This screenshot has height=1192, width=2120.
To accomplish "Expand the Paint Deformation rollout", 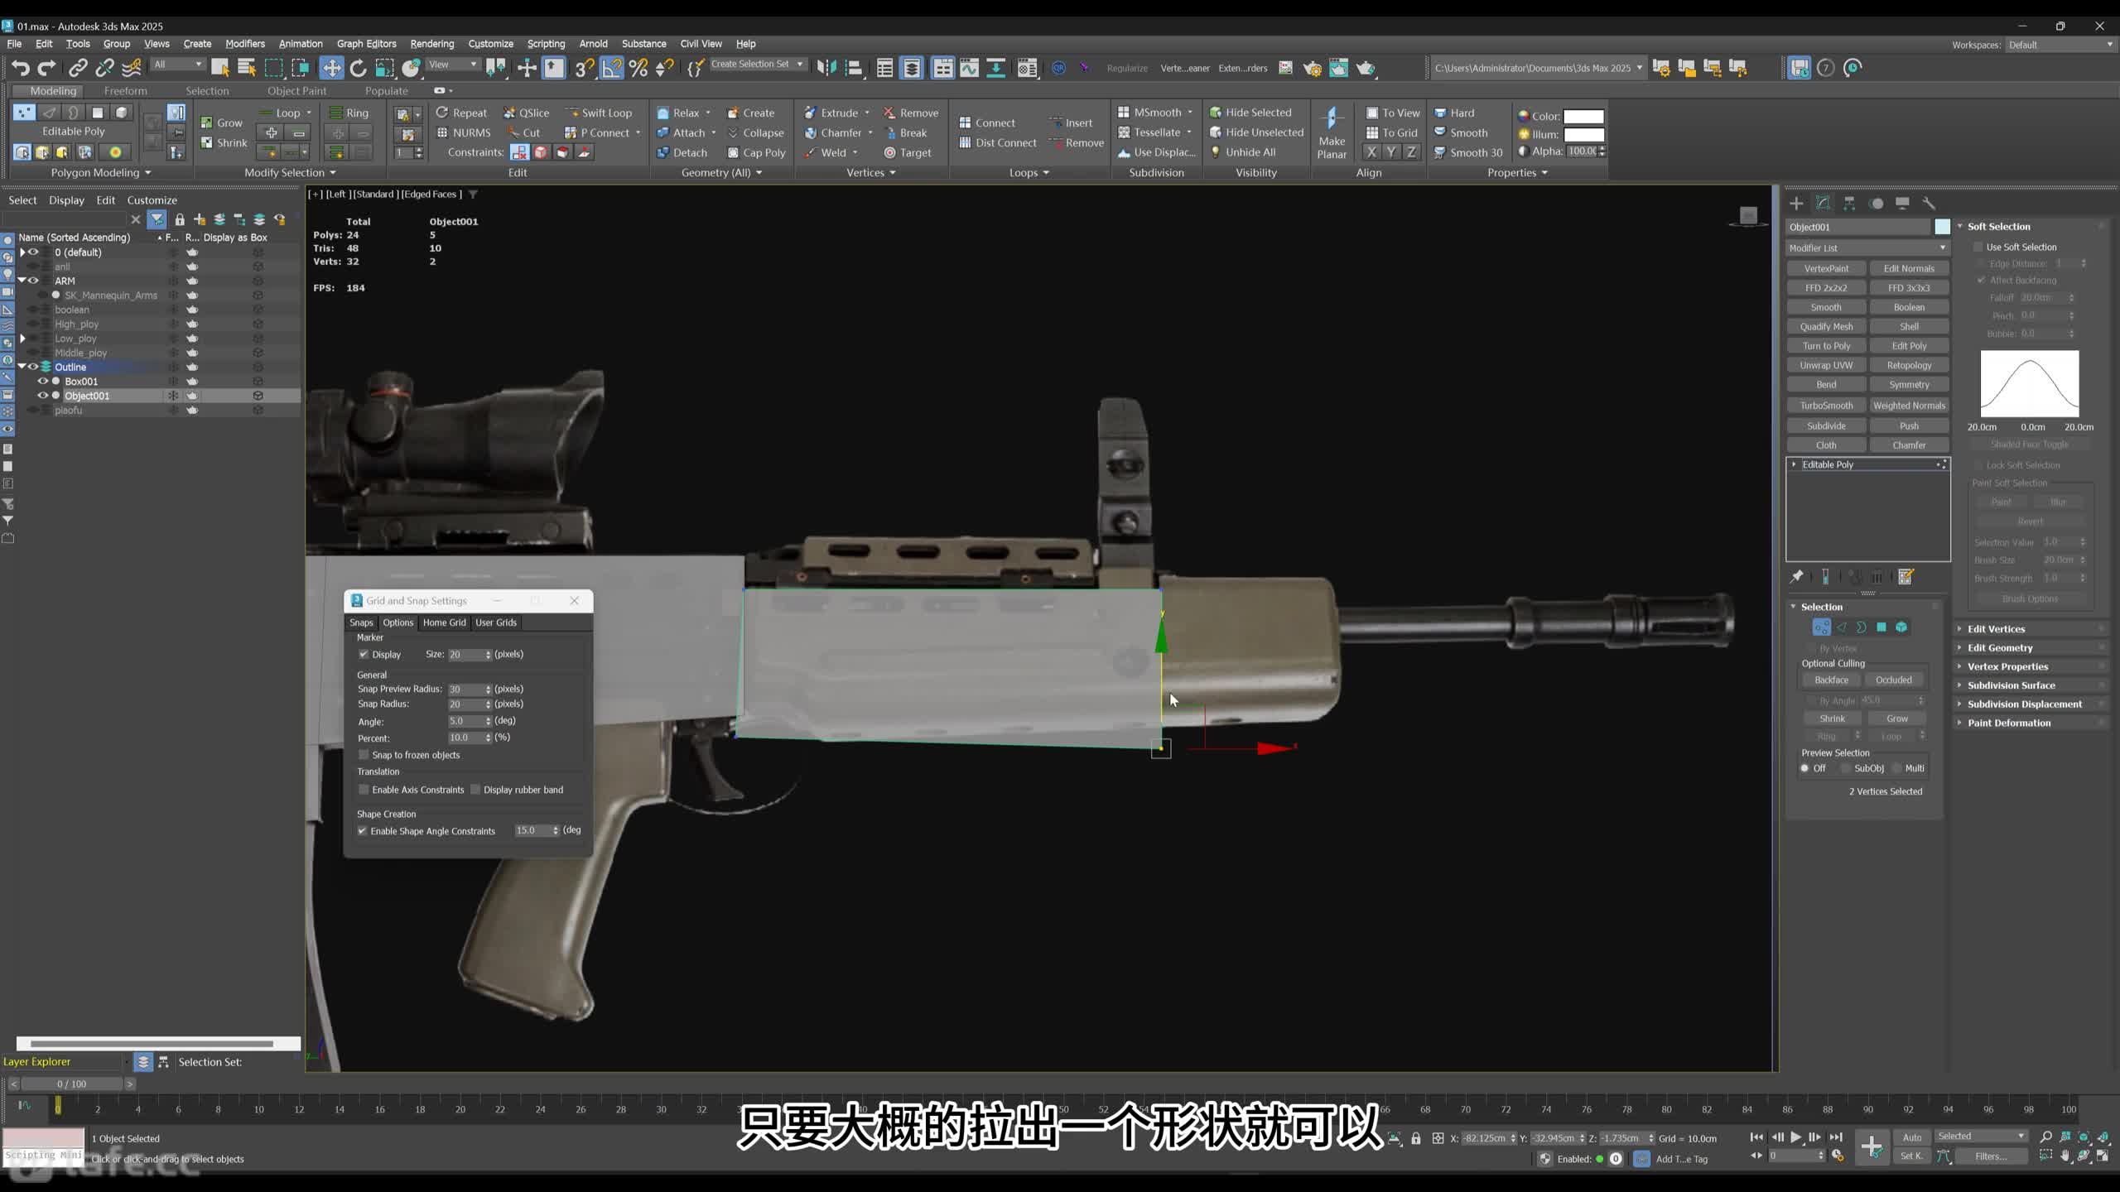I will (x=2031, y=723).
